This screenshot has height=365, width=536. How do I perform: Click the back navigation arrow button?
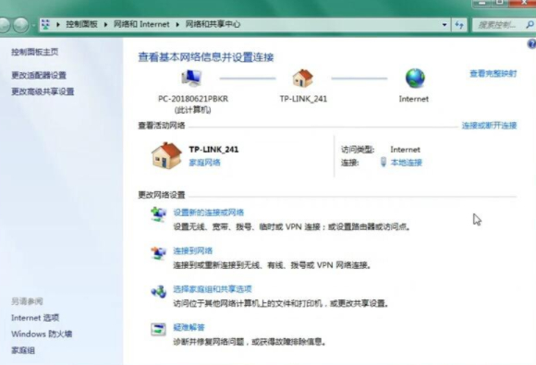coord(4,25)
